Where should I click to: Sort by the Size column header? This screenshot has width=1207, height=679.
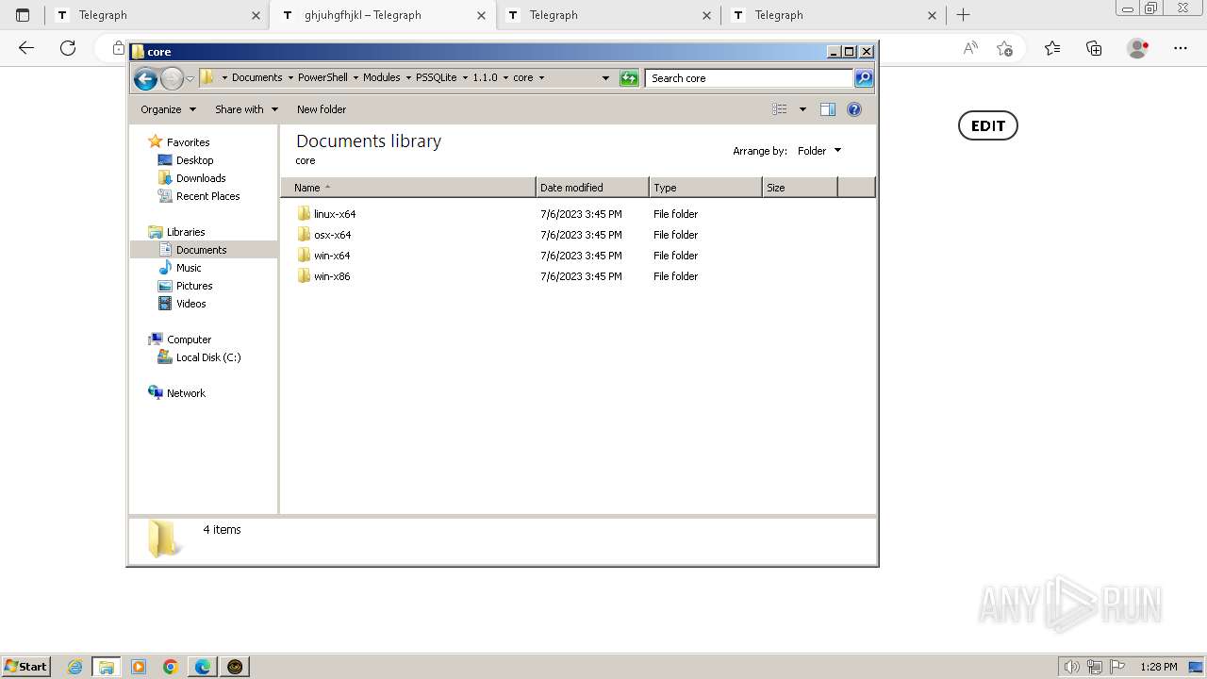[800, 188]
